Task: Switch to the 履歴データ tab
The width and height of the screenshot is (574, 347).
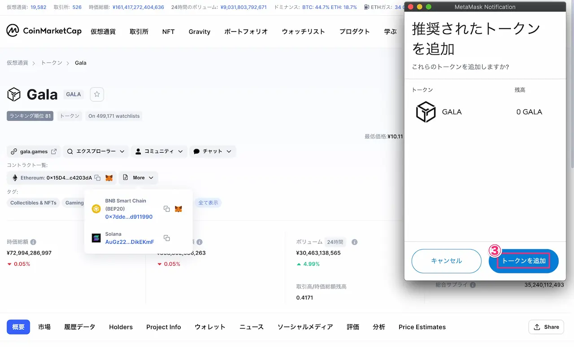Action: tap(80, 327)
